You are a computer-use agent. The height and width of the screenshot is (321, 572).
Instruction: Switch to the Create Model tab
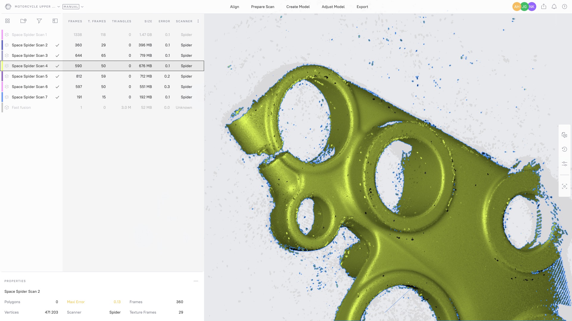point(298,7)
